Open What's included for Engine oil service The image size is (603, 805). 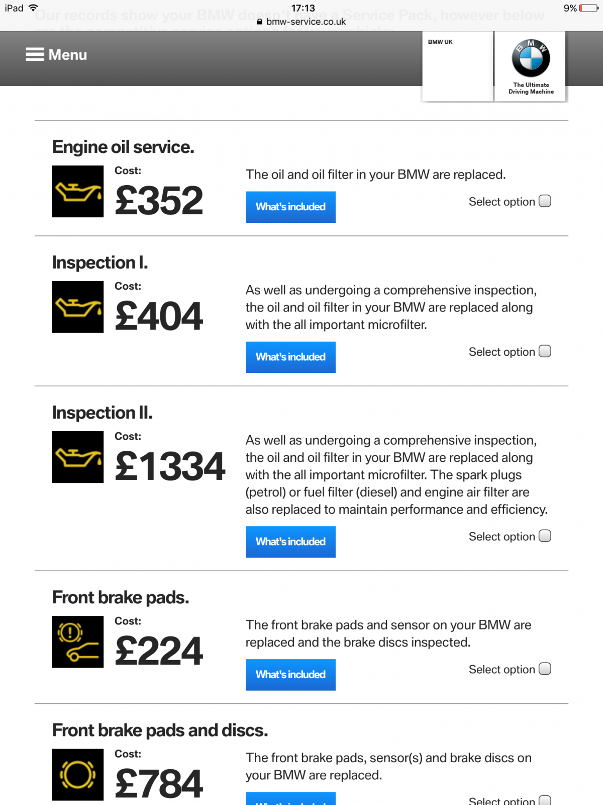point(290,207)
